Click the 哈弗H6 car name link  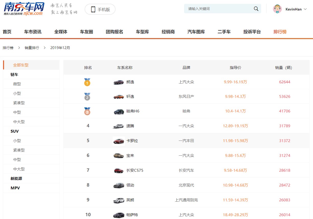coord(133,111)
